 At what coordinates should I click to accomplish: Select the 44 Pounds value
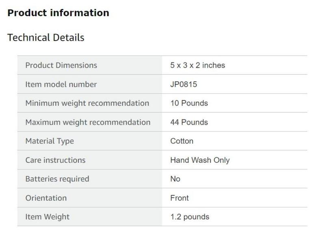pyautogui.click(x=189, y=122)
